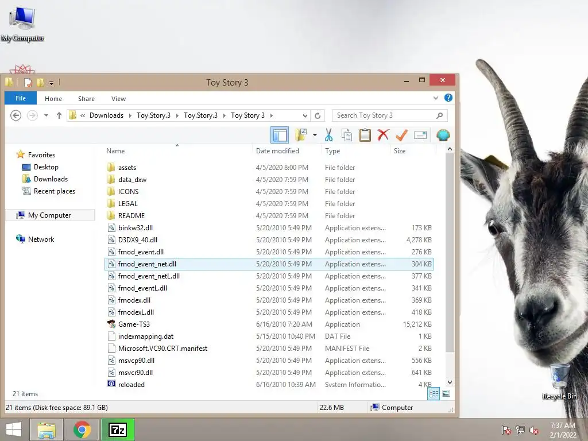Open the View ribbon tab
The image size is (588, 441).
(x=118, y=99)
